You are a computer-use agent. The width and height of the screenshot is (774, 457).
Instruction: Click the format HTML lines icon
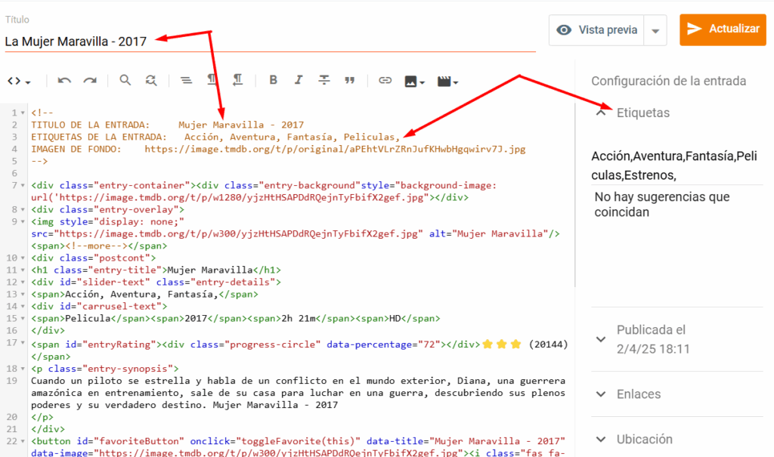tap(186, 80)
